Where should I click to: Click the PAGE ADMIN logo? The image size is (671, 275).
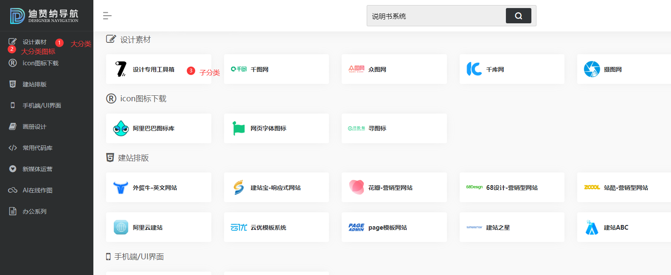pos(357,227)
